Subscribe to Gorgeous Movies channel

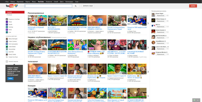[160, 54]
